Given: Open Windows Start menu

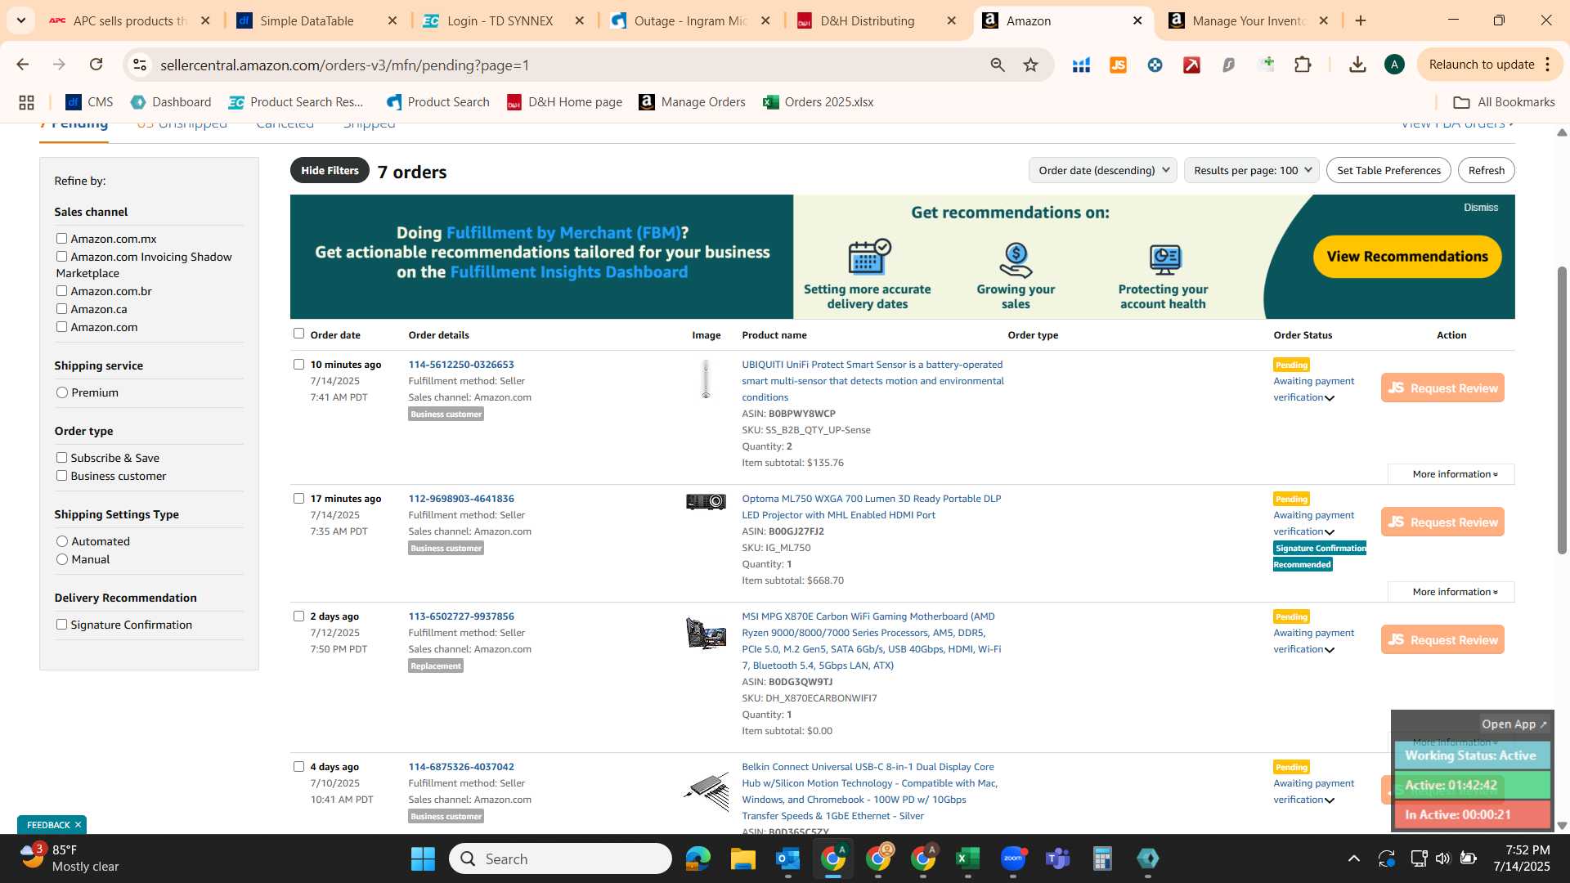Looking at the screenshot, I should coord(423,858).
